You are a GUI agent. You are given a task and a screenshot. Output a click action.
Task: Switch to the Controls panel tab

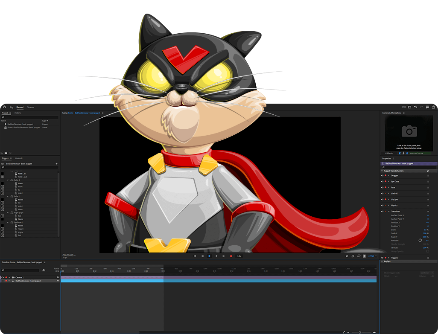[x=19, y=158]
